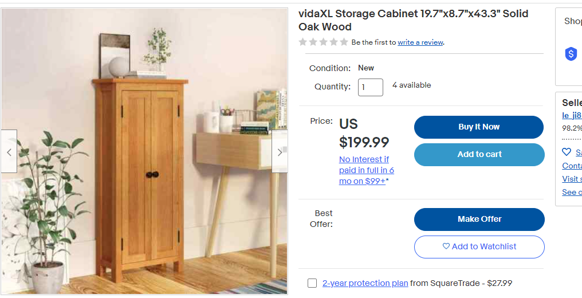Screen dimensions: 582x298
Task: Click the Contact seller link
Action: (572, 166)
